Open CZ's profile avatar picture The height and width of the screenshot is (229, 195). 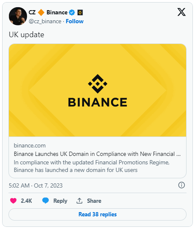pyautogui.click(x=18, y=16)
